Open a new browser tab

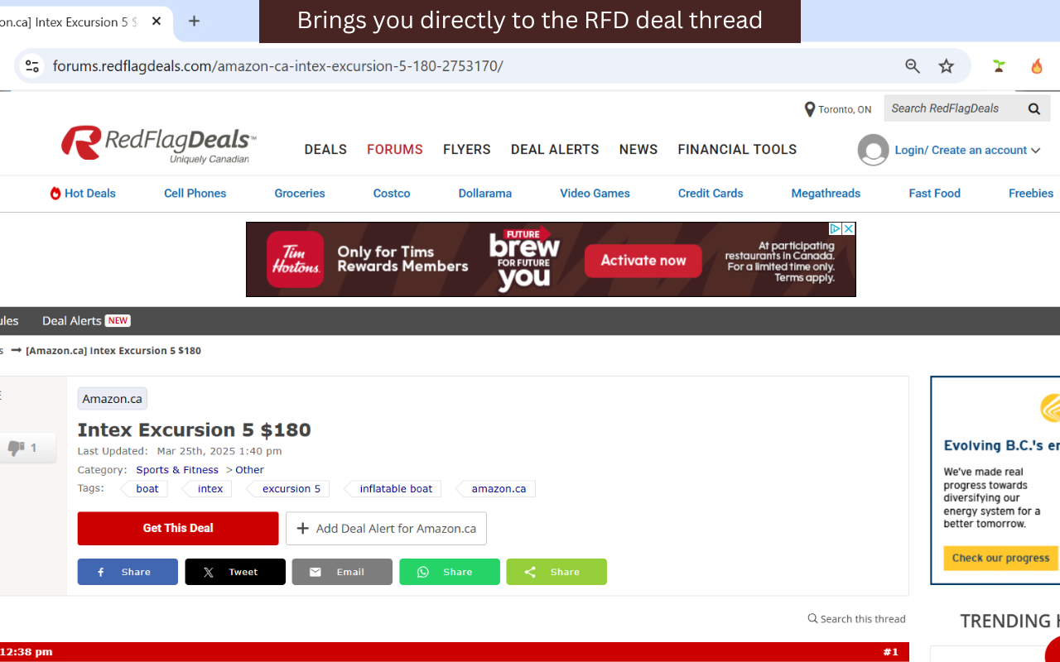click(194, 22)
